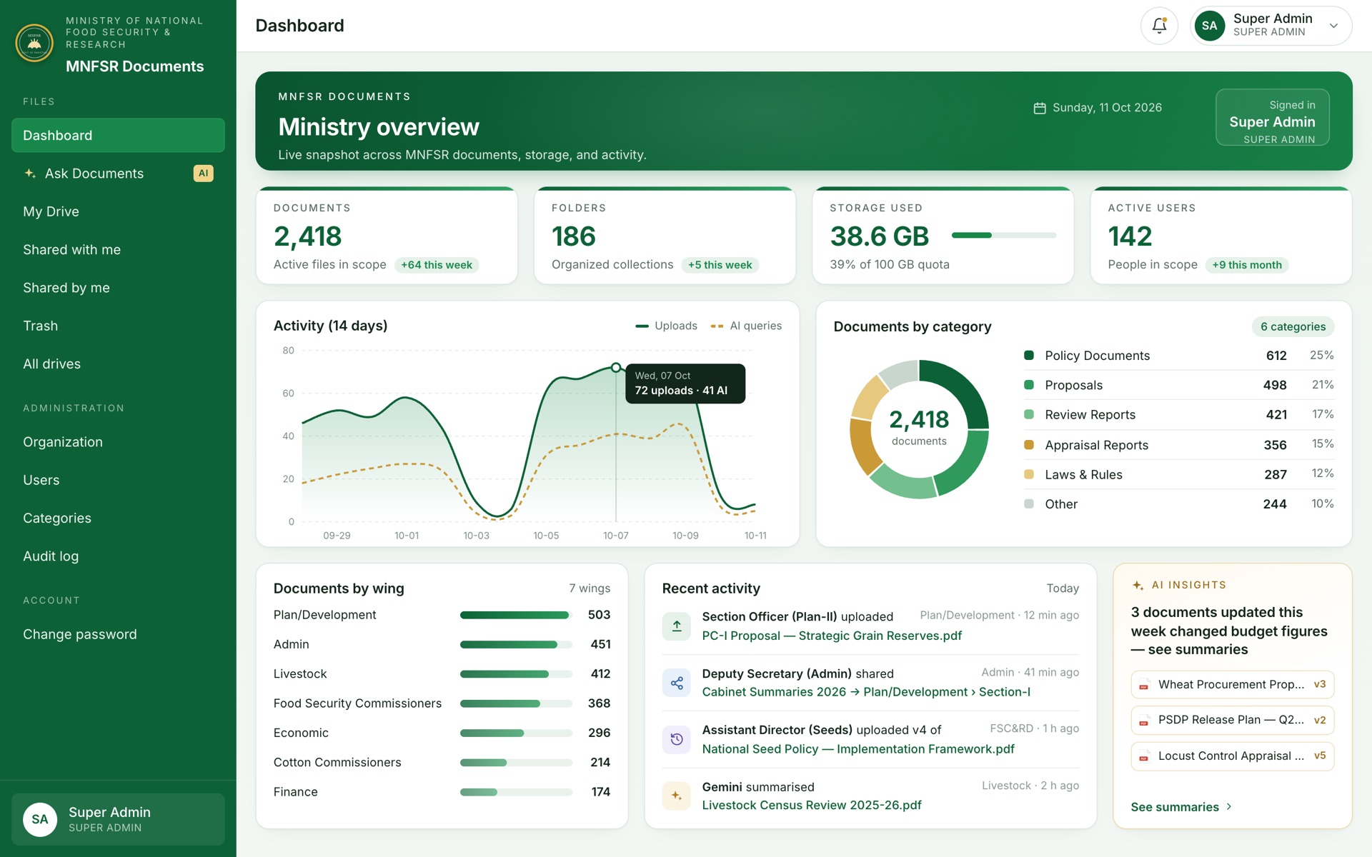Open the Organization admin page
This screenshot has height=857, width=1372.
118,442
